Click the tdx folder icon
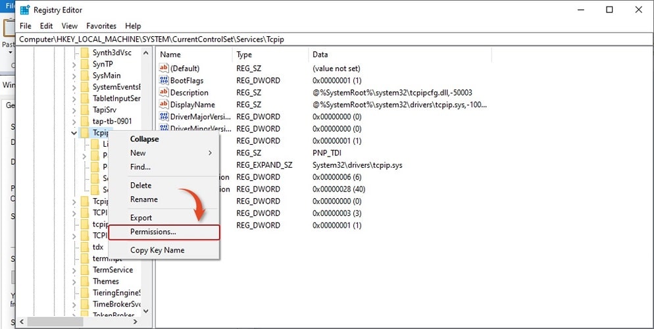The image size is (654, 329). click(x=85, y=247)
